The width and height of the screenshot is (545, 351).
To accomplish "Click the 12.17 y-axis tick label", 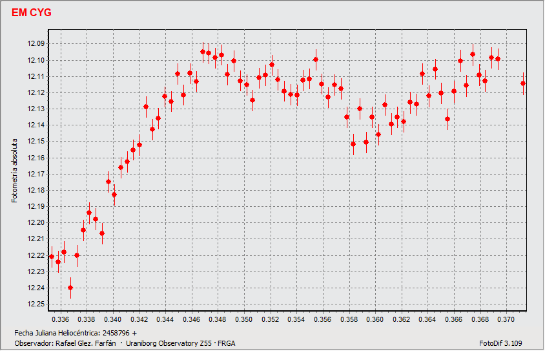I will coord(36,174).
